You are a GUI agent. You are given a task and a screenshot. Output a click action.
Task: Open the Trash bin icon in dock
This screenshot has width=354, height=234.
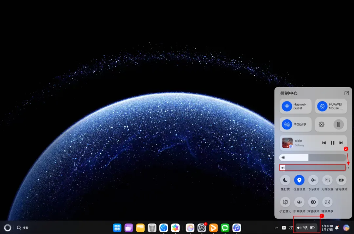click(x=152, y=228)
